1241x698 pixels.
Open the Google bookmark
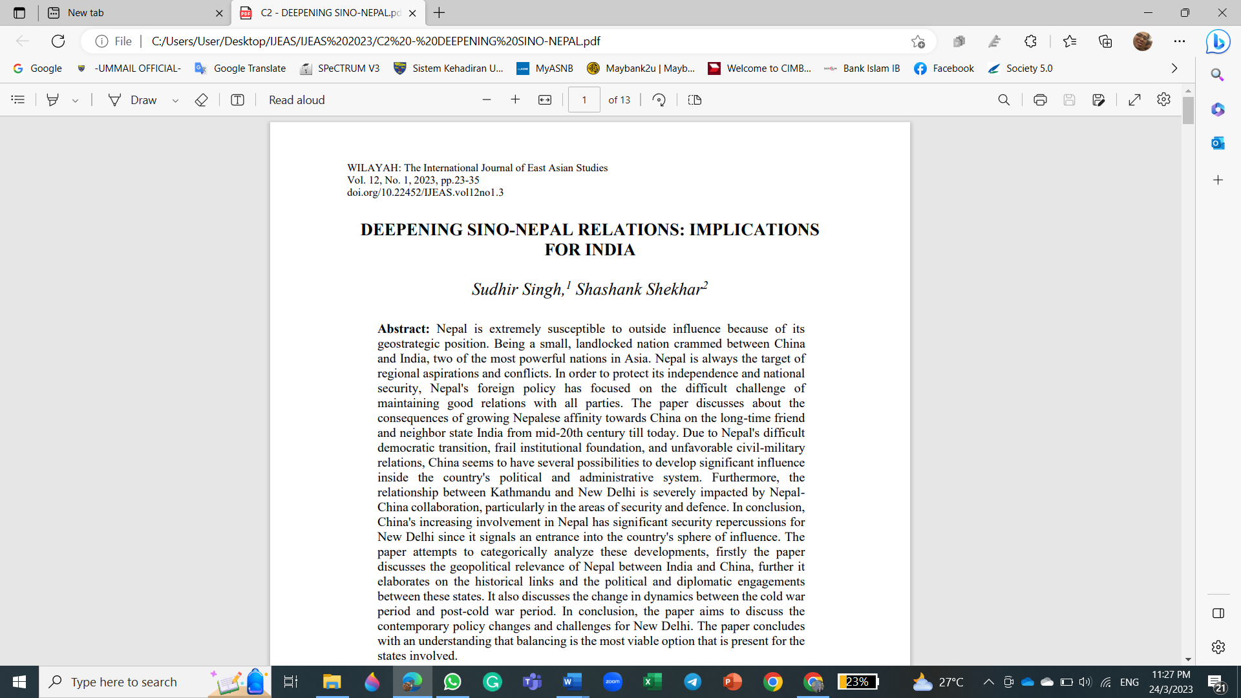click(x=37, y=69)
